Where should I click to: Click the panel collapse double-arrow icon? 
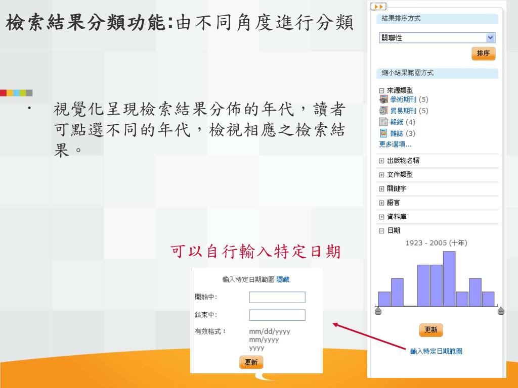(378, 7)
